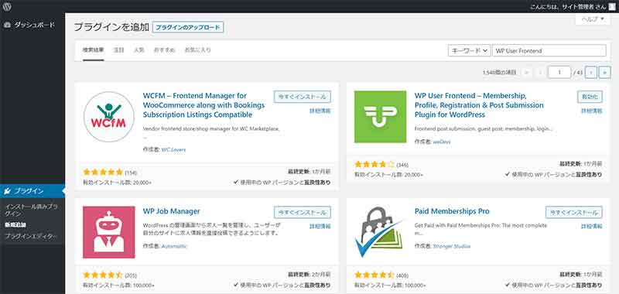
Task: Switch to the 人気 tab
Action: [139, 50]
